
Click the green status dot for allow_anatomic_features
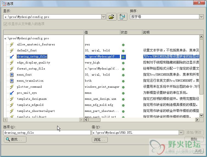pos(123,45)
